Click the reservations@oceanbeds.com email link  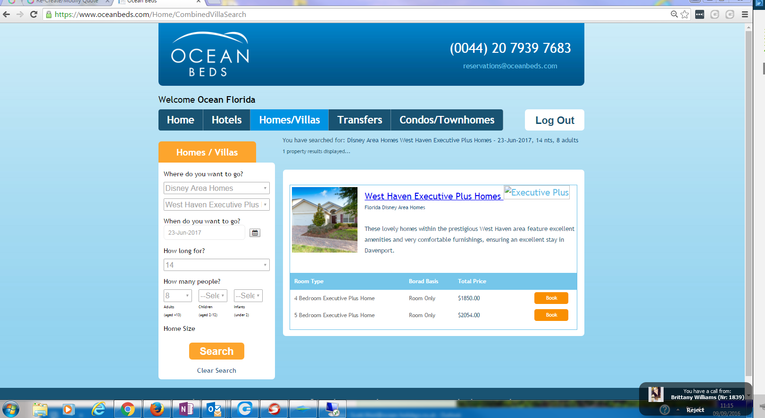(510, 66)
